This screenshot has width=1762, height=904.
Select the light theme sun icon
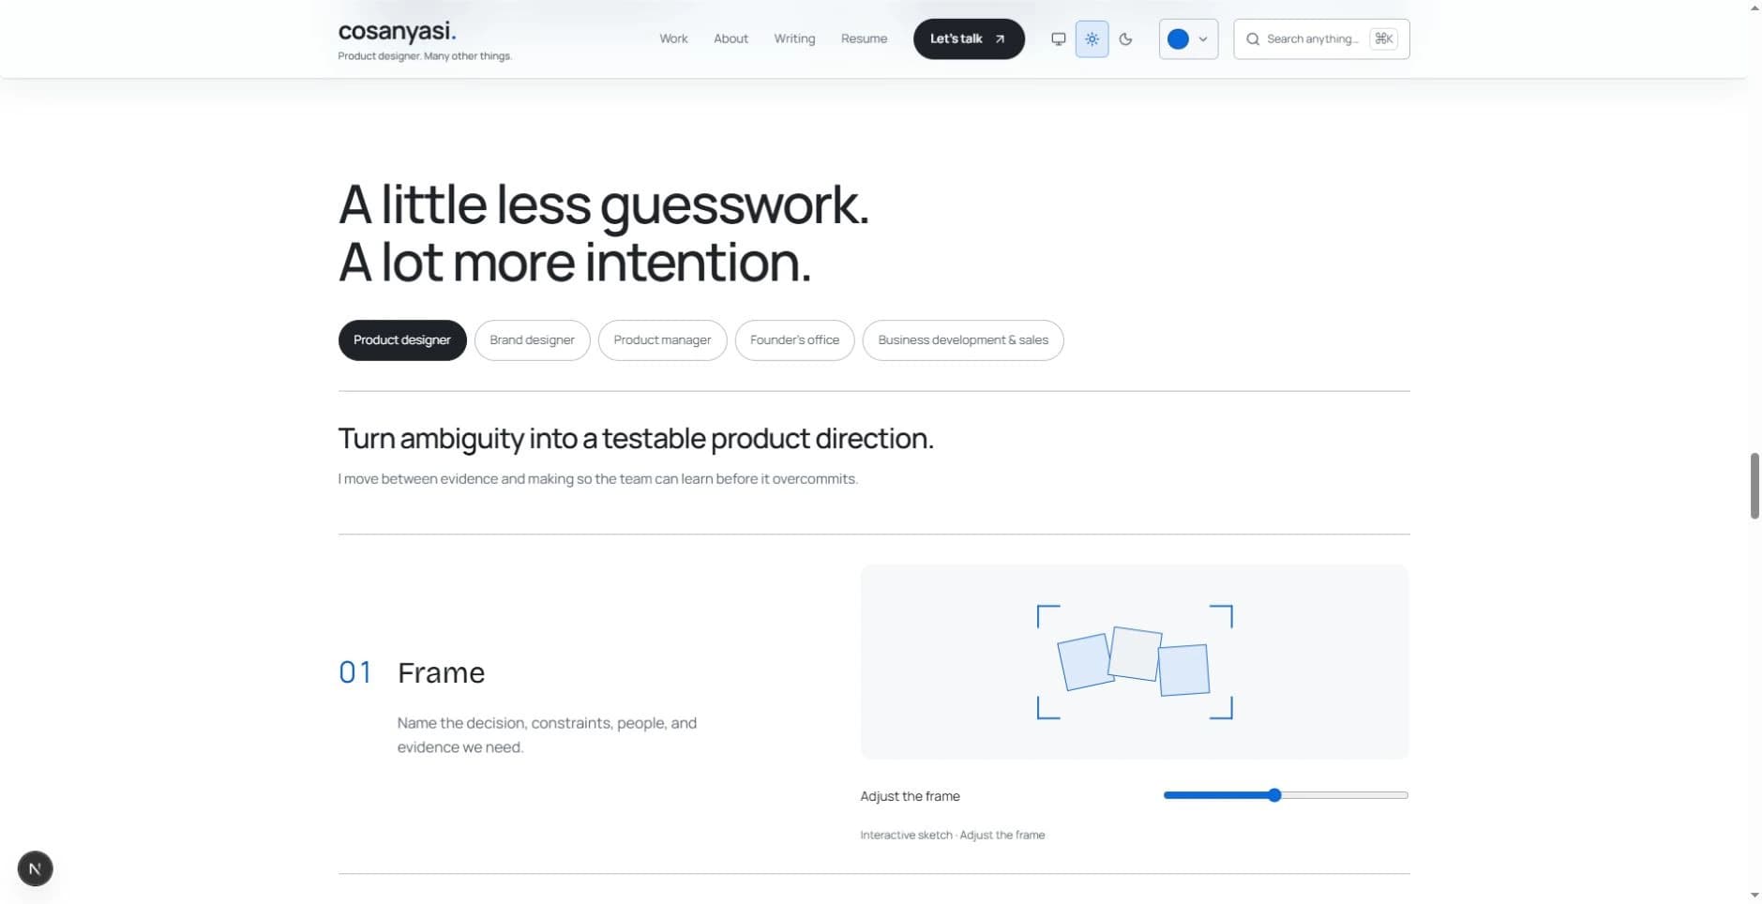(1092, 39)
